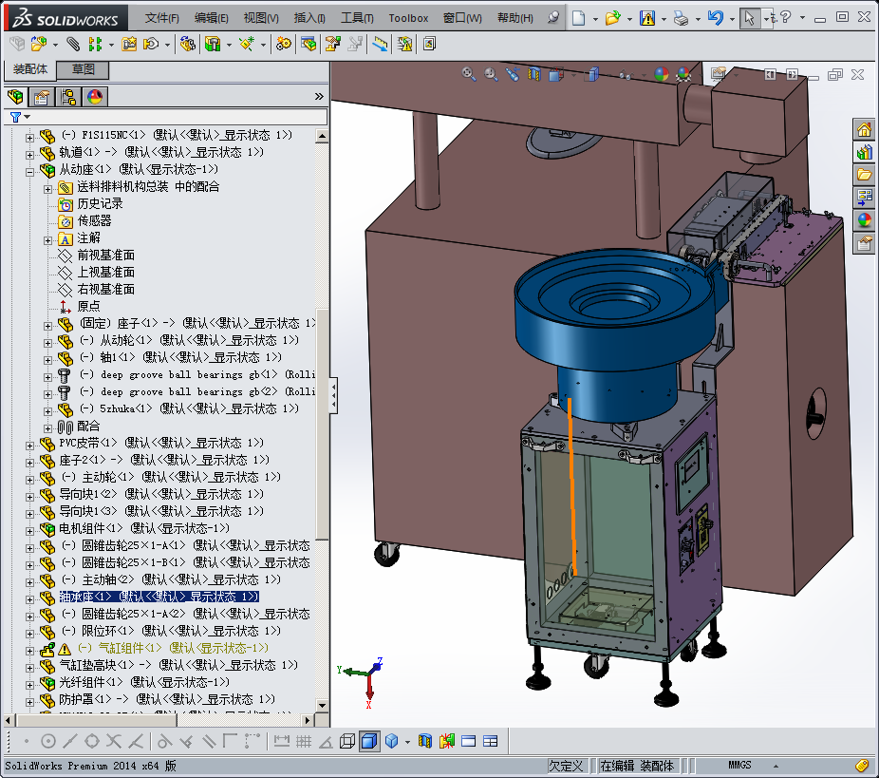
Task: Switch to the 装配体 tab
Action: tap(30, 69)
